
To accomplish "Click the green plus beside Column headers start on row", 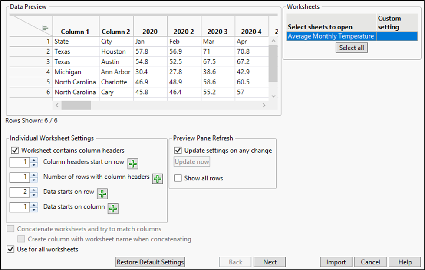I will click(133, 164).
